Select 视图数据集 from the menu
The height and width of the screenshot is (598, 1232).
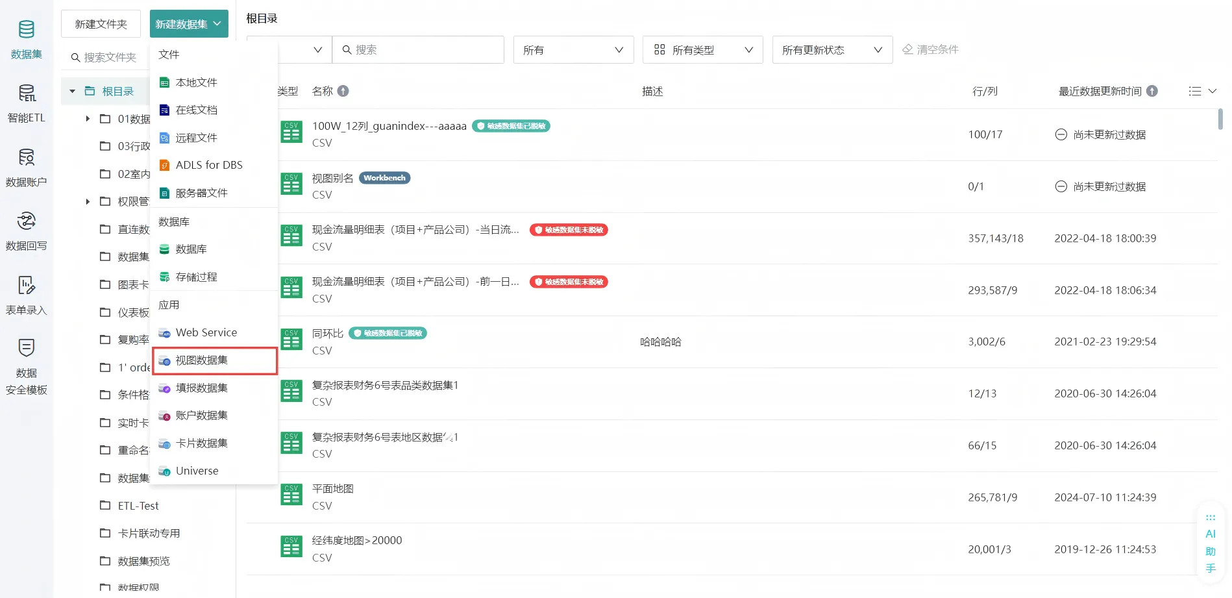point(202,360)
